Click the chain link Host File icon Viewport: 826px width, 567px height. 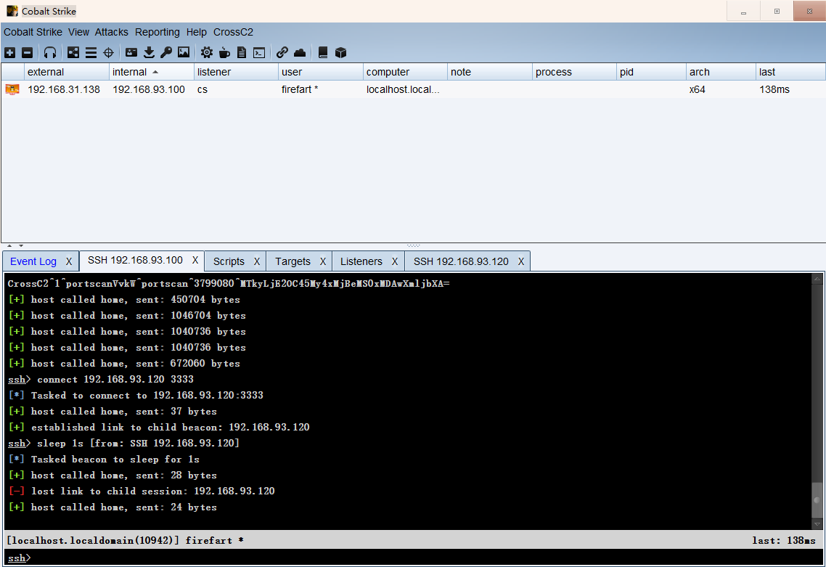(x=282, y=52)
